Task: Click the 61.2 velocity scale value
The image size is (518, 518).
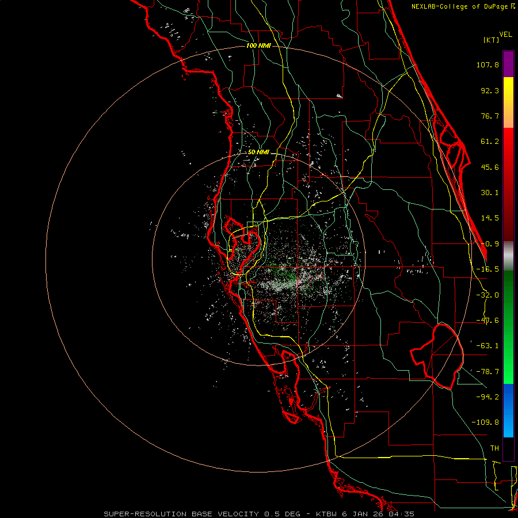Action: [x=490, y=142]
